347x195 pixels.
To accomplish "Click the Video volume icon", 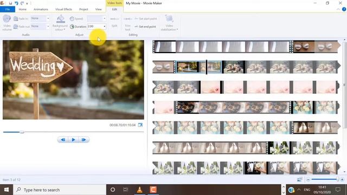I will (7, 18).
